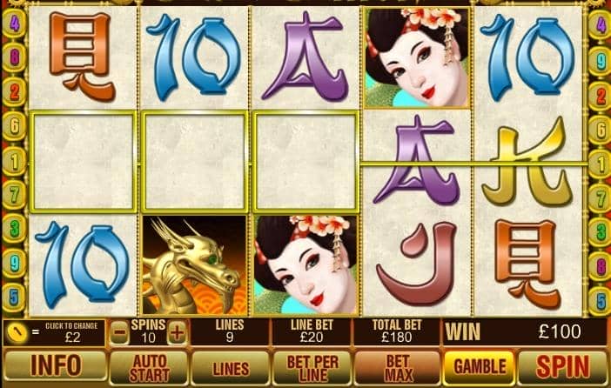This screenshot has height=388, width=611.
Task: Click the red J card symbol
Action: pos(416,264)
